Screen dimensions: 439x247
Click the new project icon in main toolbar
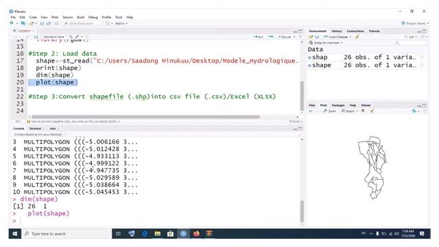pyautogui.click(x=23, y=23)
